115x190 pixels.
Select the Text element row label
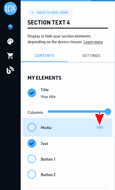(44, 144)
